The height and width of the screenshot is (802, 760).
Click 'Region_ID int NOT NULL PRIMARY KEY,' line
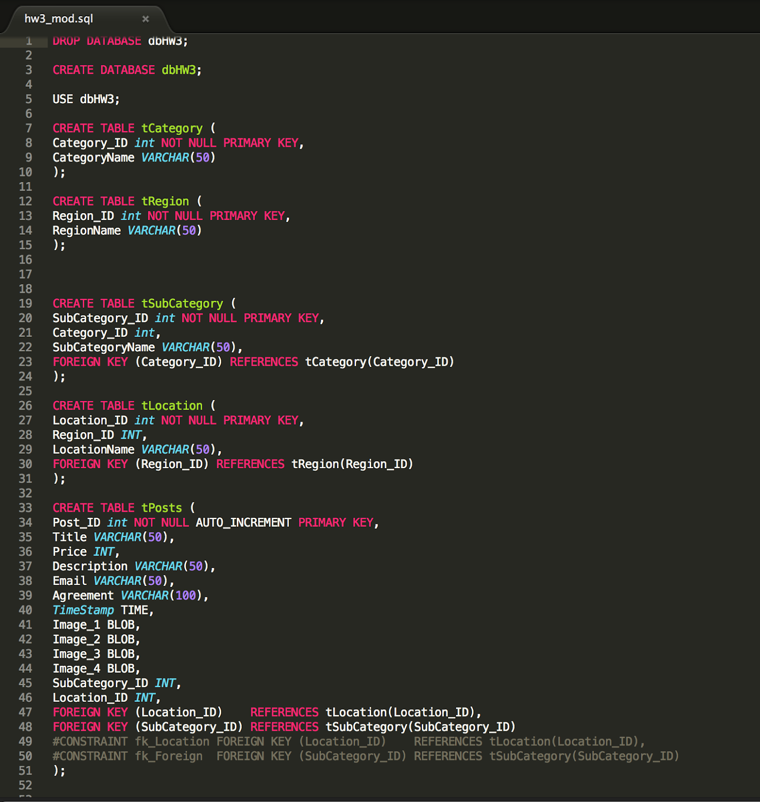click(172, 216)
